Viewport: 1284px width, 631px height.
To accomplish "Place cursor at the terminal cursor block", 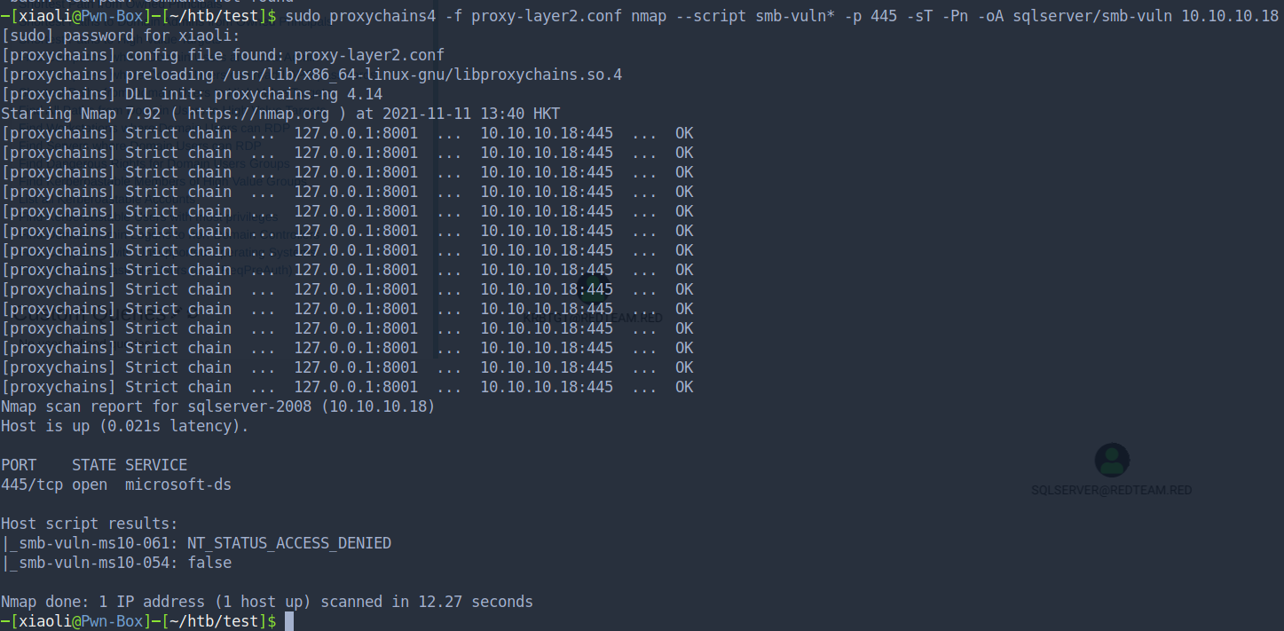I will click(x=288, y=621).
